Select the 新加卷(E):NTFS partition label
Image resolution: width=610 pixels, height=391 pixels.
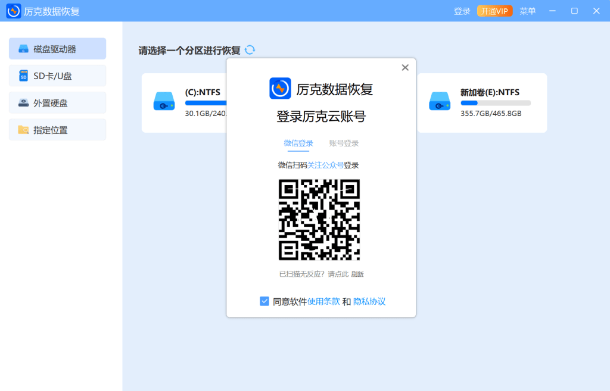[490, 92]
